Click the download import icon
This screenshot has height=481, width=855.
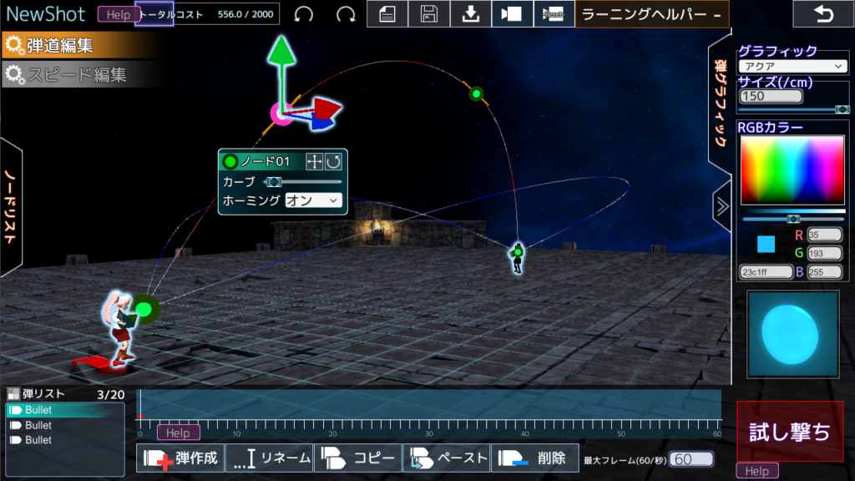[471, 14]
